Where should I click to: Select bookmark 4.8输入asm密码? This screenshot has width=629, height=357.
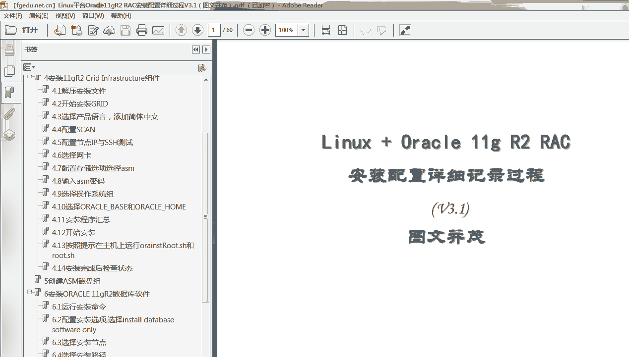tap(78, 181)
